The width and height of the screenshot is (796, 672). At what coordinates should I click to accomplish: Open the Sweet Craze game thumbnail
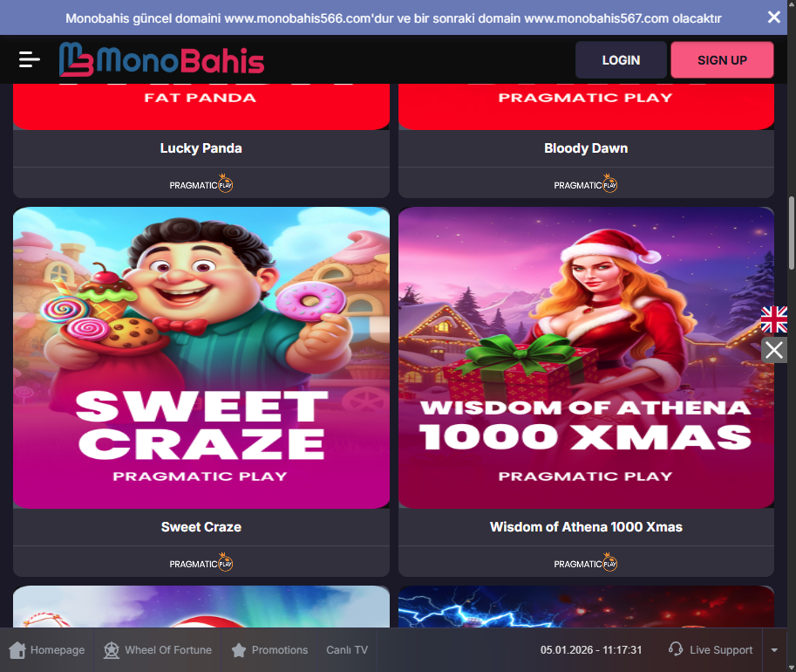tap(201, 357)
